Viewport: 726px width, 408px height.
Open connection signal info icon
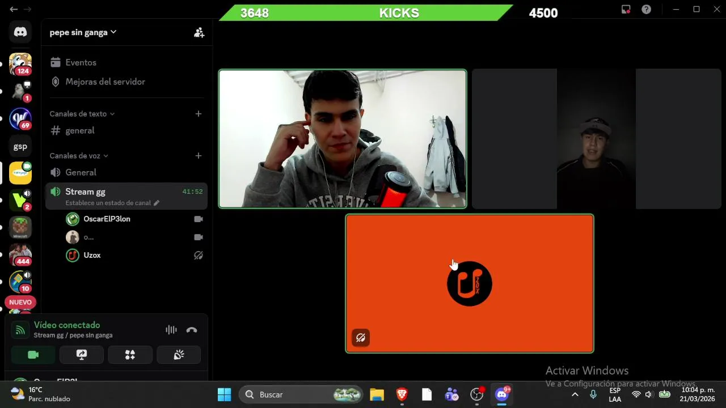tap(20, 330)
